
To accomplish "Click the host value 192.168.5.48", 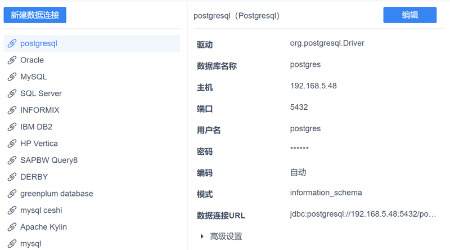I will pos(313,86).
